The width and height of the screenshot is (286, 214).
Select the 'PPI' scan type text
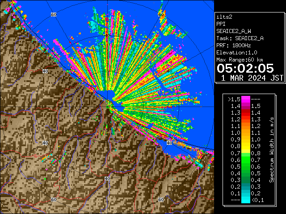221,24
